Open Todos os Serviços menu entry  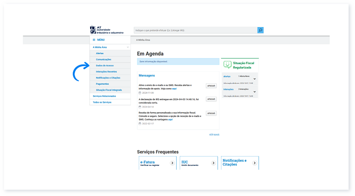coord(102,102)
